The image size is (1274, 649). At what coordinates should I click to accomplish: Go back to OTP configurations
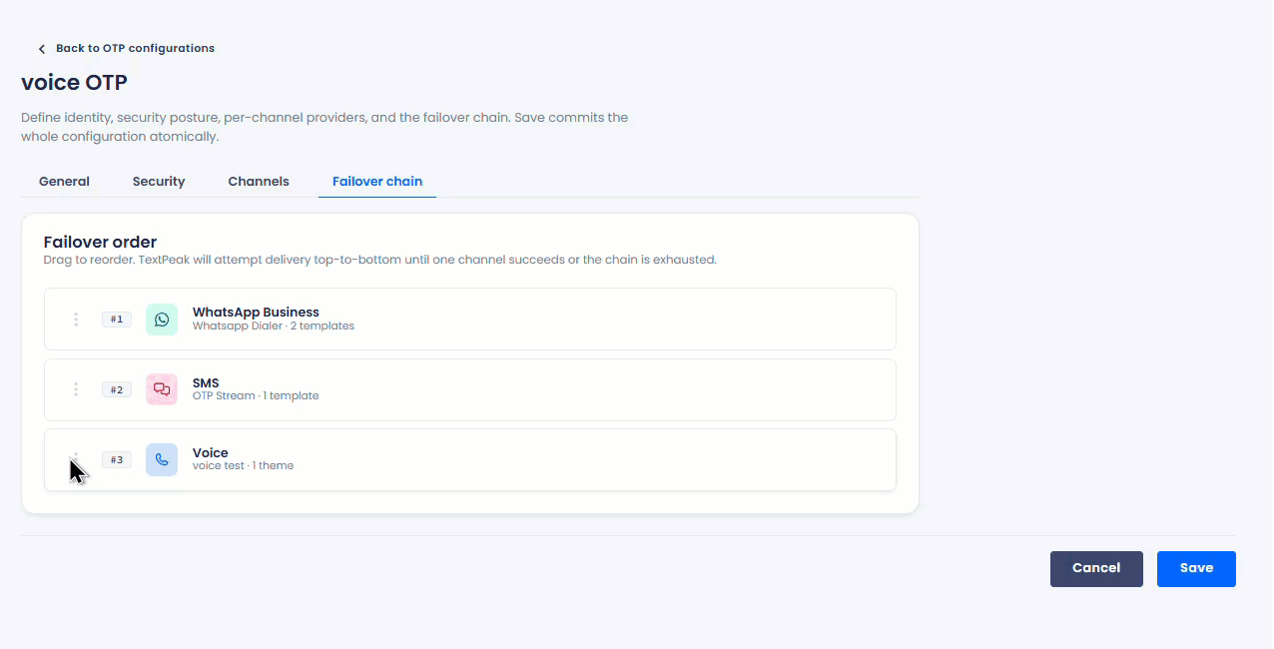135,48
